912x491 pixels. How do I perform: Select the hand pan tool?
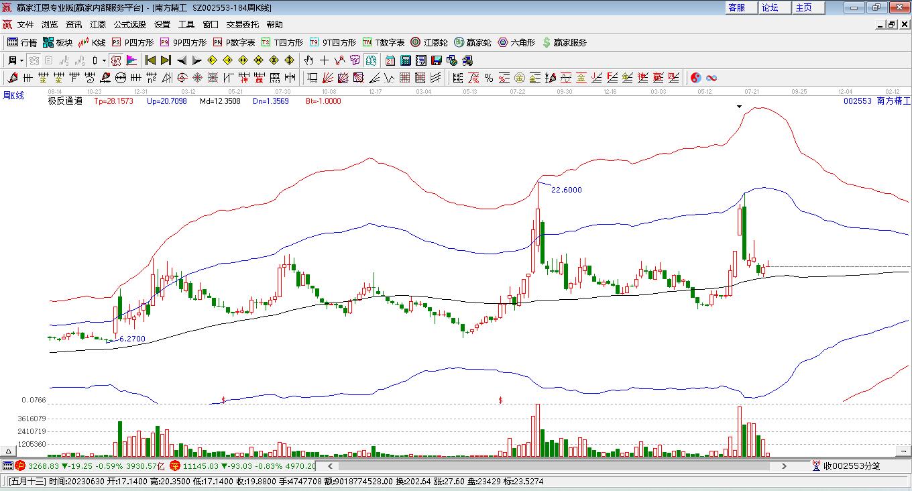pos(308,60)
